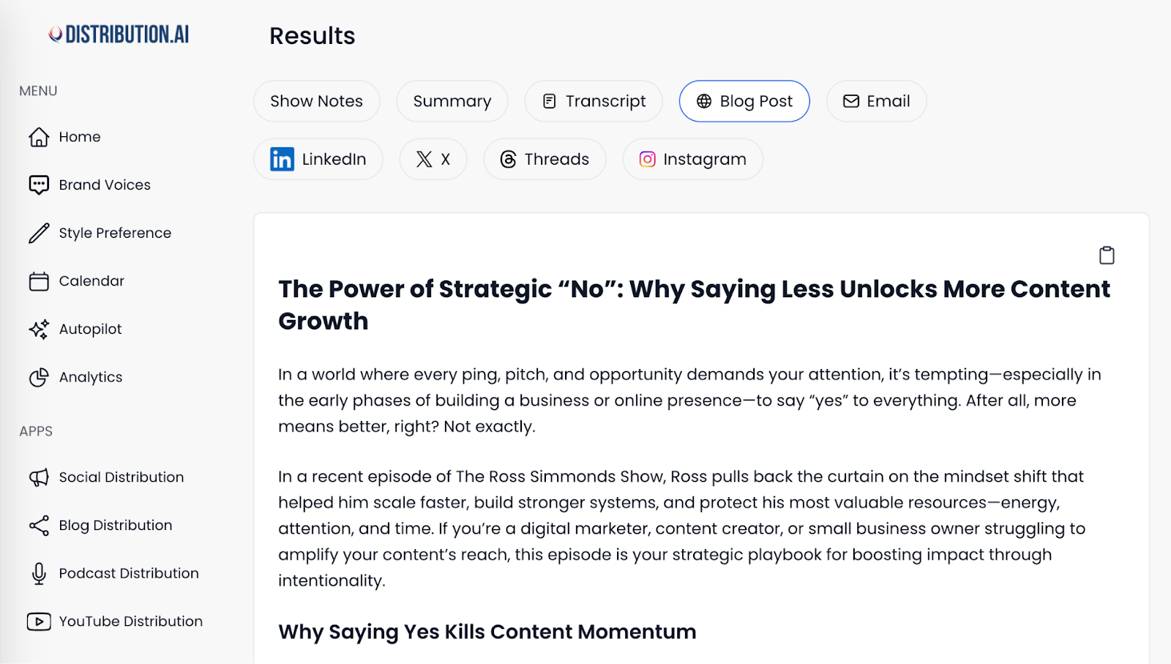Open the X post version
Image resolution: width=1171 pixels, height=664 pixels.
click(433, 159)
